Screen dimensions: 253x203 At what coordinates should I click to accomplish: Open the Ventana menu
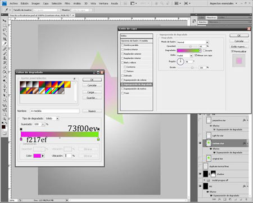103,3
